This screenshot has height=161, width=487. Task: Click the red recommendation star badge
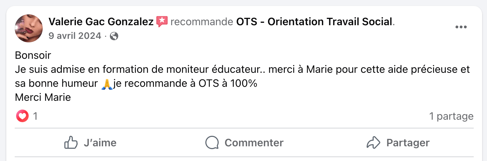point(162,22)
